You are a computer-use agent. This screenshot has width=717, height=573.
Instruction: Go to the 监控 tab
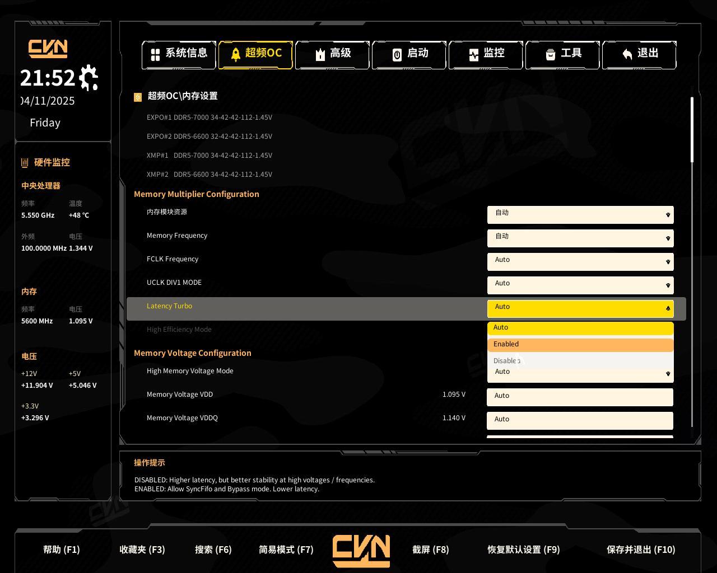[x=486, y=55]
